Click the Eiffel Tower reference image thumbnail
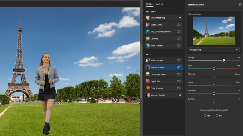Screen dimensions: 243x136 [214, 31]
